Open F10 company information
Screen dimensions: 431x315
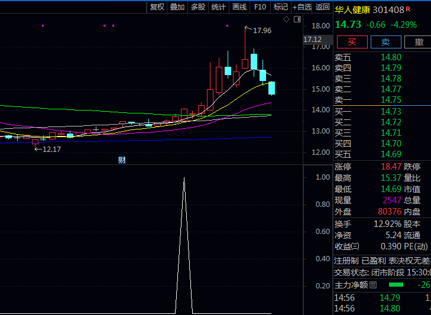(x=260, y=7)
